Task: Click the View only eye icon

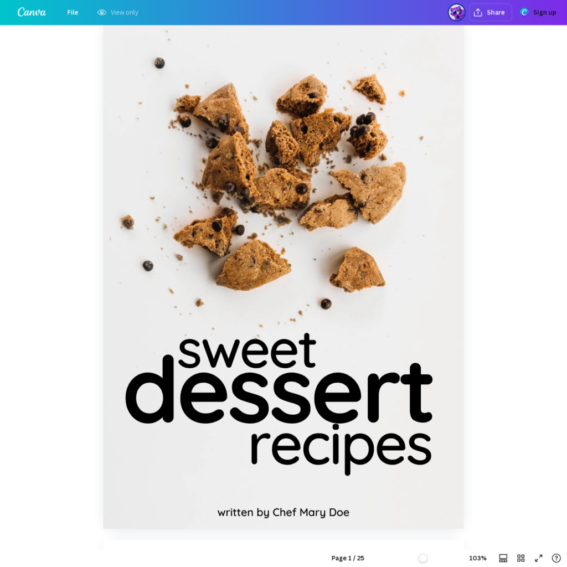Action: [102, 12]
